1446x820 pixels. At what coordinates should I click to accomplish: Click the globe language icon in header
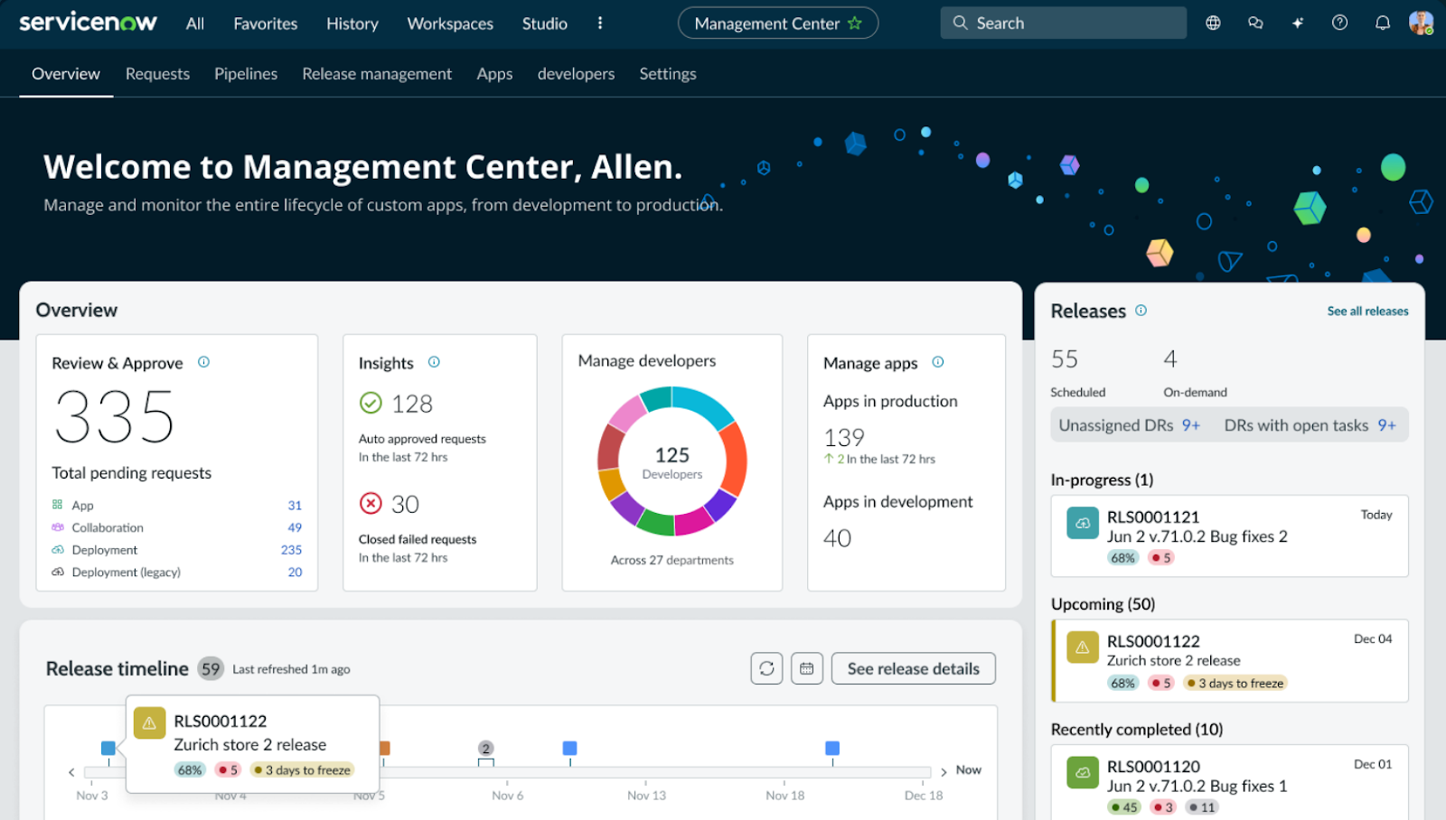click(1213, 23)
